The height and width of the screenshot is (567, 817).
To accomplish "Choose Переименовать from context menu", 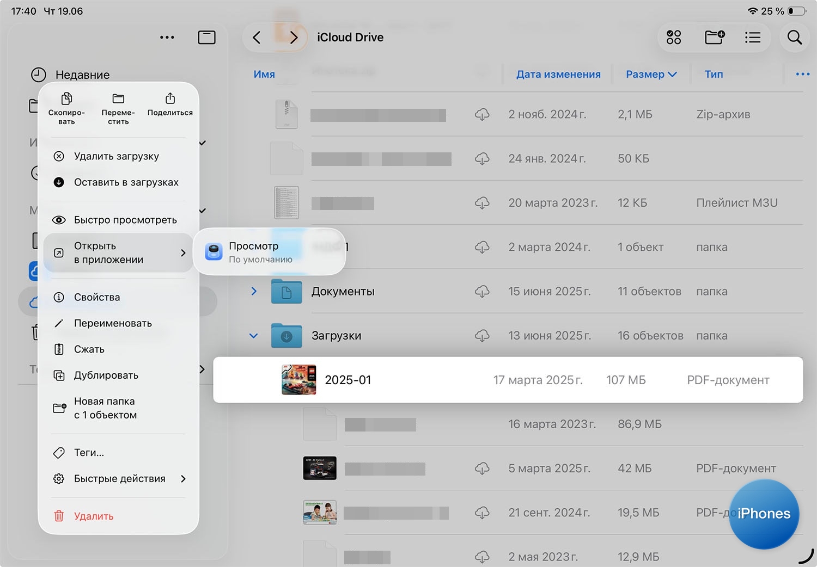I will (113, 323).
